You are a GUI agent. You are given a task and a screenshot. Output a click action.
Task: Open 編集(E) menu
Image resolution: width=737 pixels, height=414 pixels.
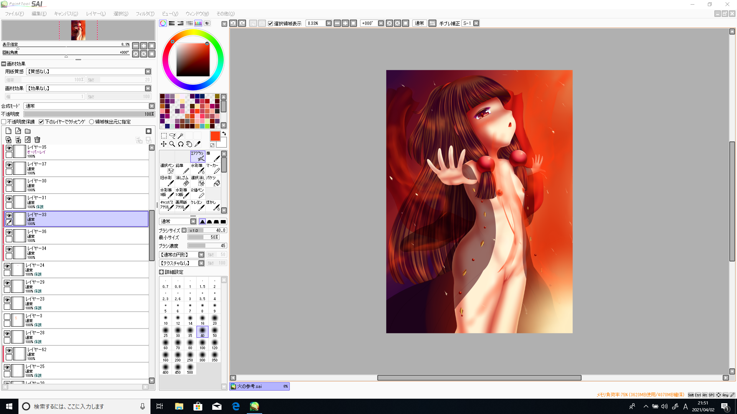point(39,14)
